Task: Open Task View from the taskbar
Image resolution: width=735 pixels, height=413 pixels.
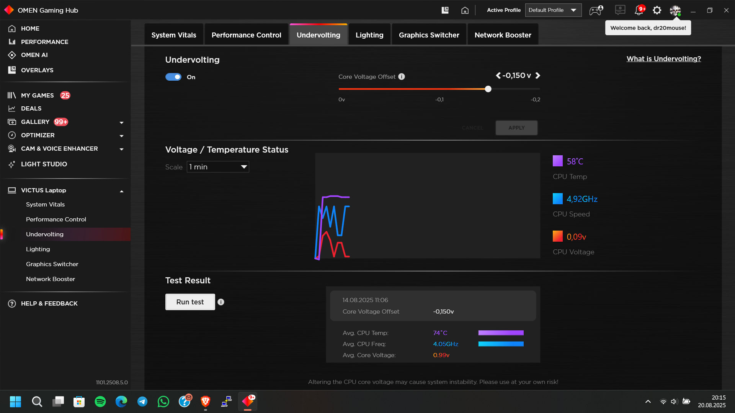Action: 58,402
